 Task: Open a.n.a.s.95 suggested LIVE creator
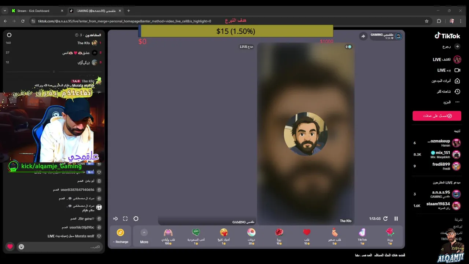tap(437, 194)
